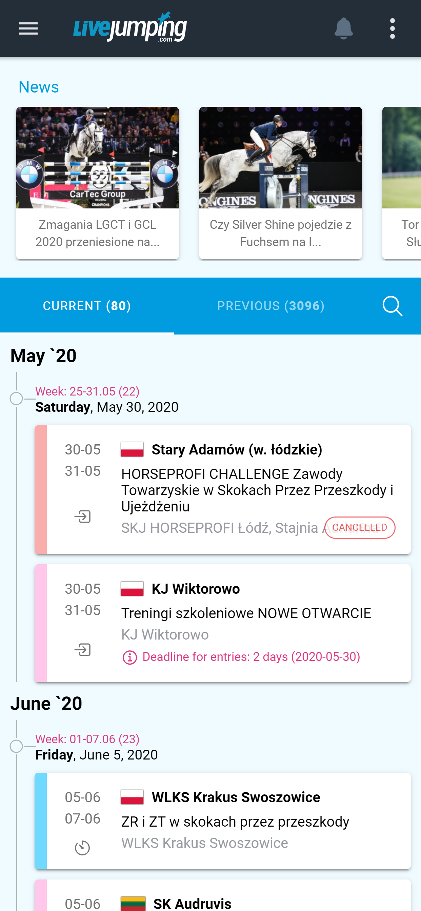Open the three-dot overflow menu

pyautogui.click(x=392, y=29)
